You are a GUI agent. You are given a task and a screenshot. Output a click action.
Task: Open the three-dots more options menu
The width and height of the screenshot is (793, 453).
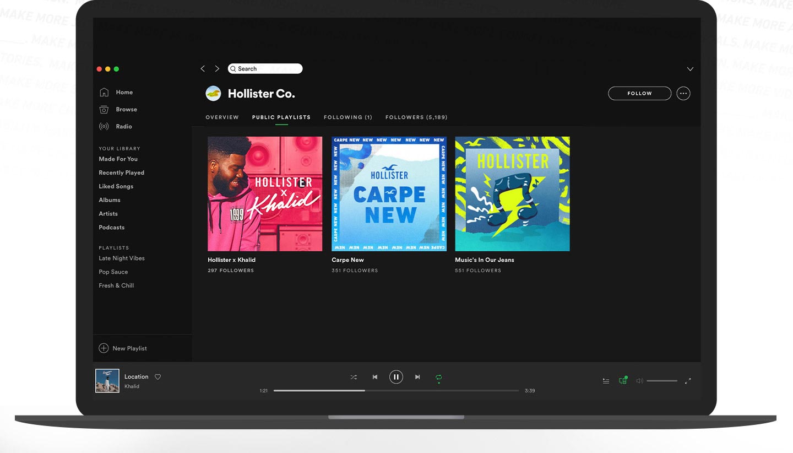pyautogui.click(x=683, y=94)
